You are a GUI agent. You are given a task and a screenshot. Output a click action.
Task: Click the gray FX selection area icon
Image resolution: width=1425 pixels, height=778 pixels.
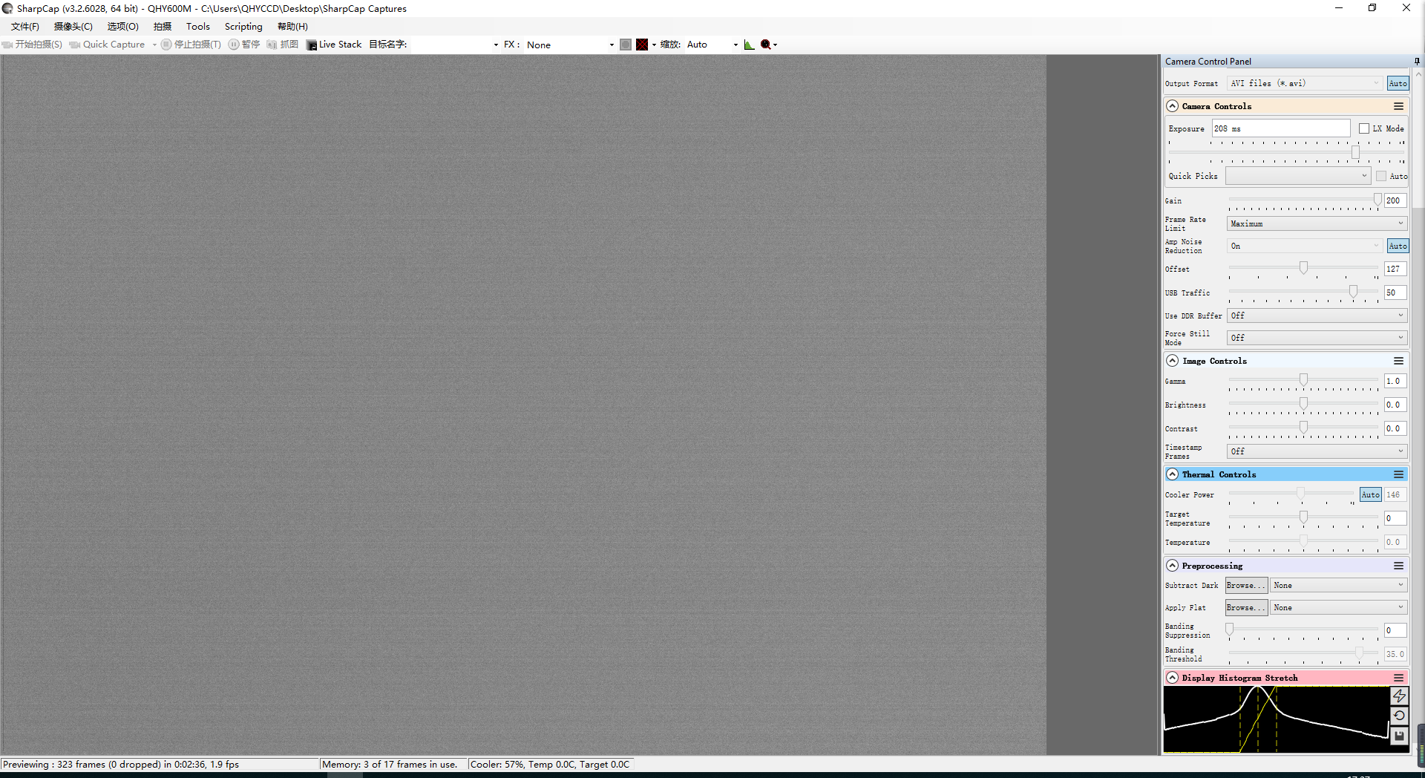point(626,45)
